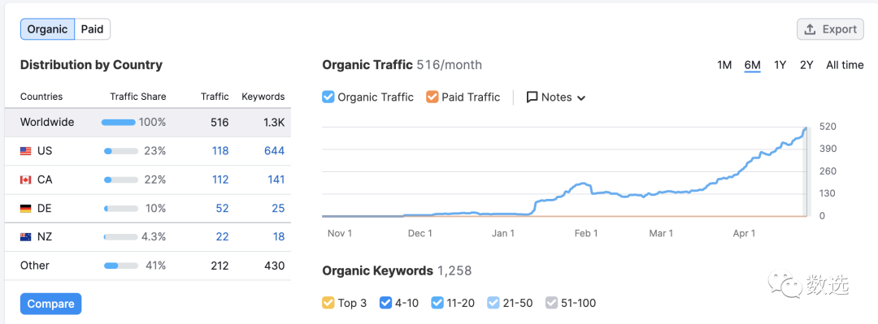
Task: Click the Canada flag icon
Action: [26, 179]
